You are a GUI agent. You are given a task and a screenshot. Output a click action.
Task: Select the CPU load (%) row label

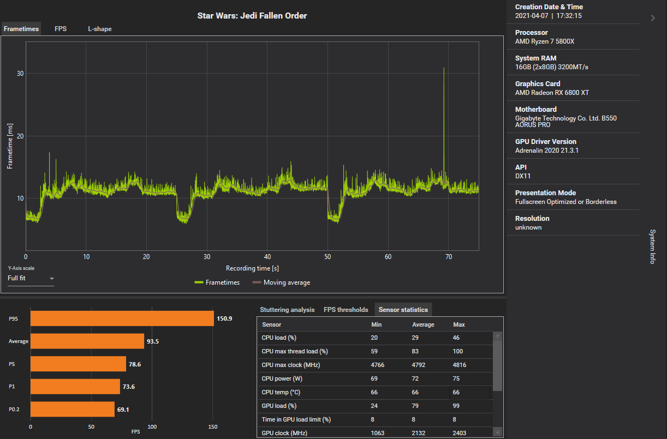[x=278, y=338]
